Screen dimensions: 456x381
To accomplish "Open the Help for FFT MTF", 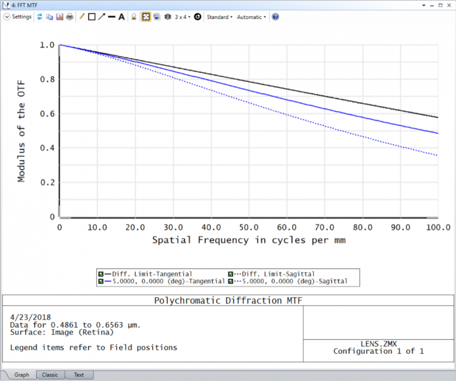I will pos(275,16).
